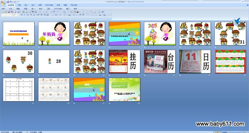Click blue floppy Save icon in classic toolbar
Image resolution: width=249 pixels, height=133 pixels.
point(9,12)
